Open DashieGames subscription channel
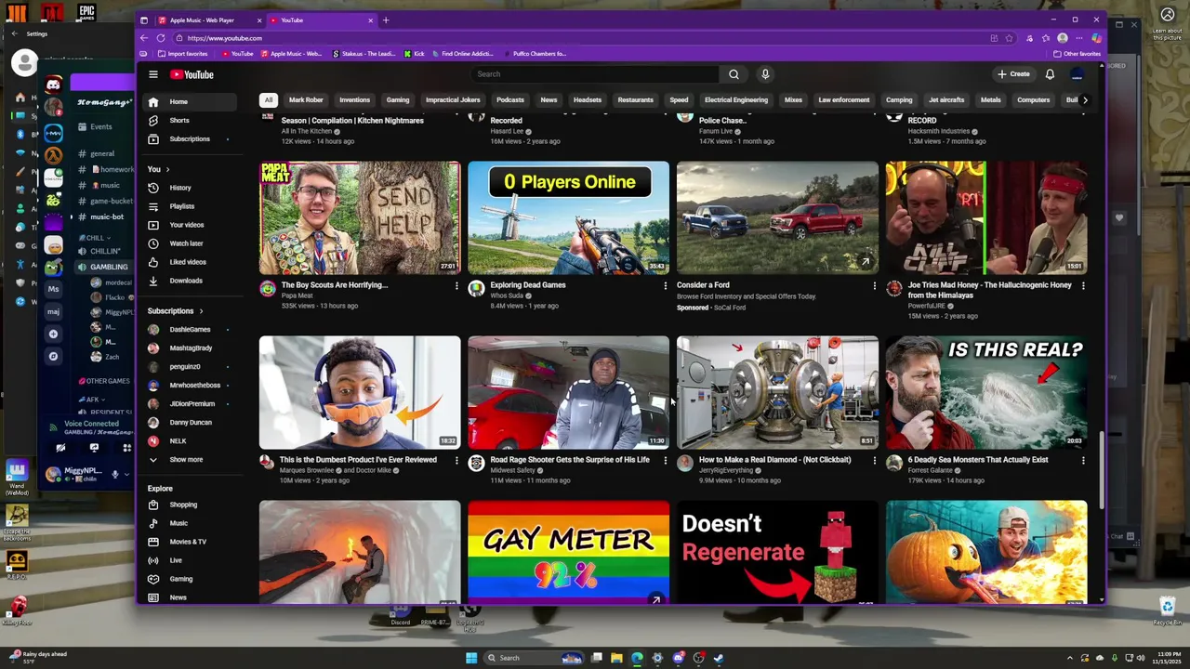 190,329
